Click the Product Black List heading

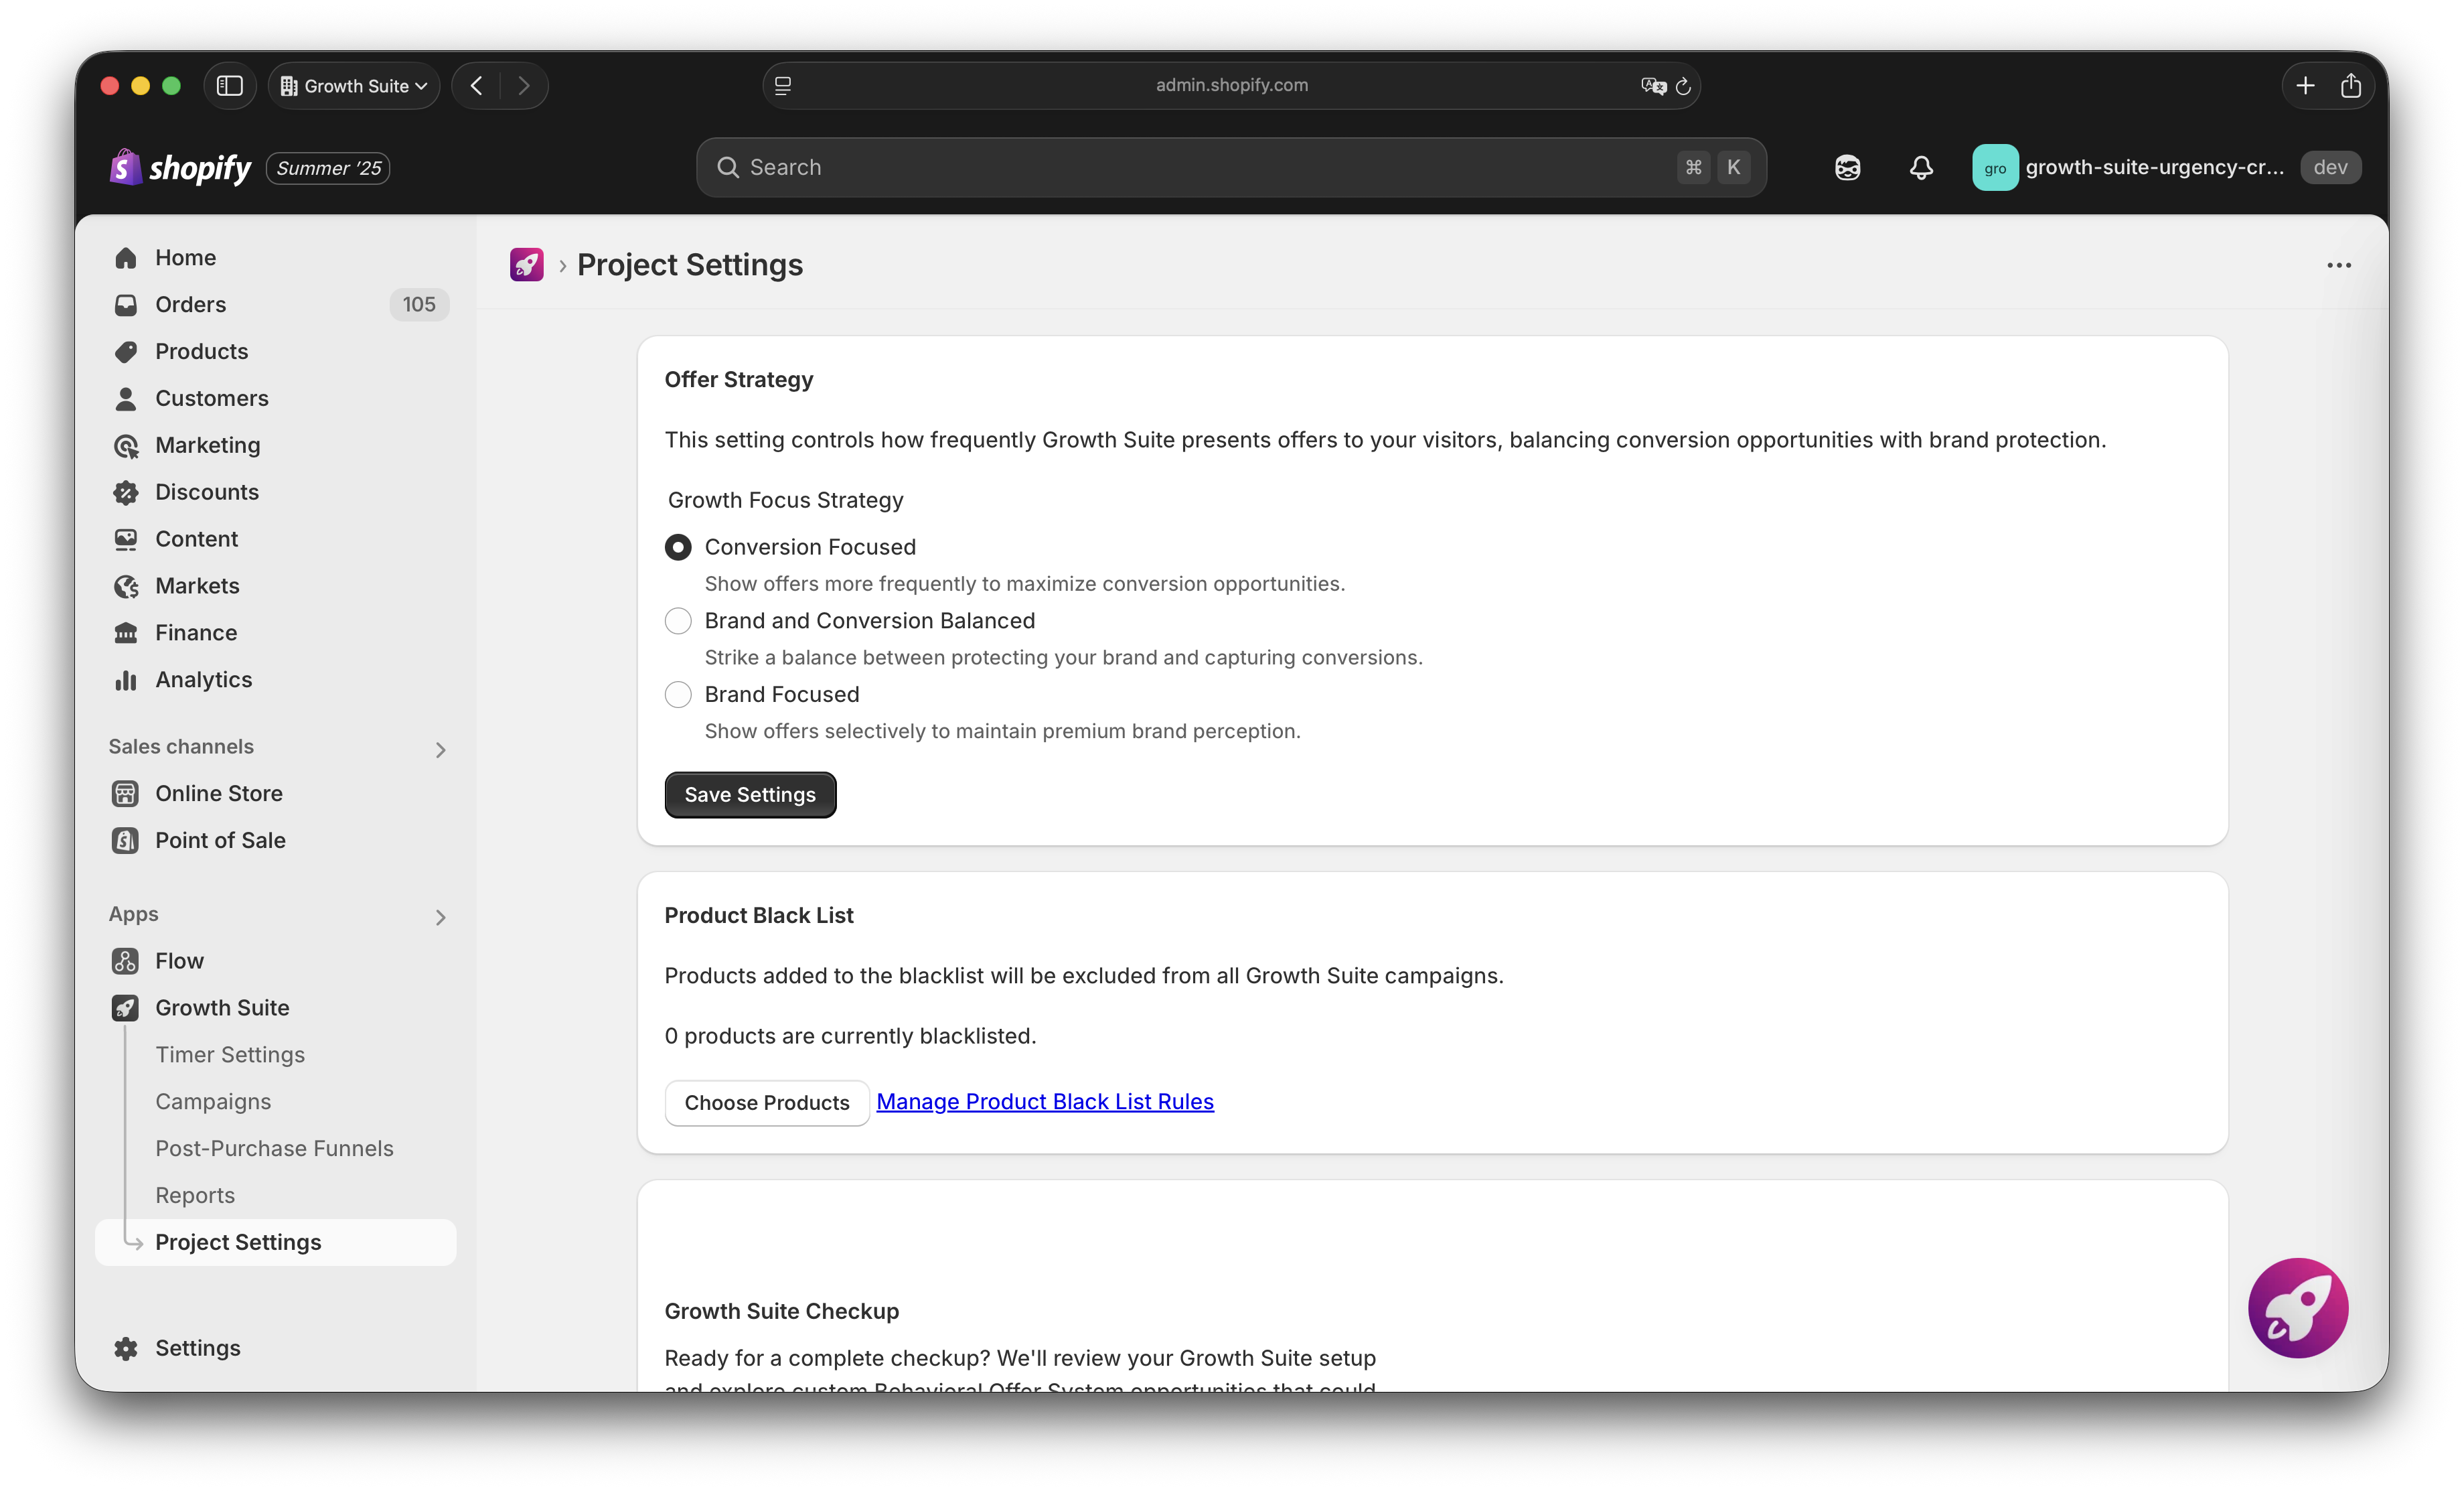(x=759, y=916)
